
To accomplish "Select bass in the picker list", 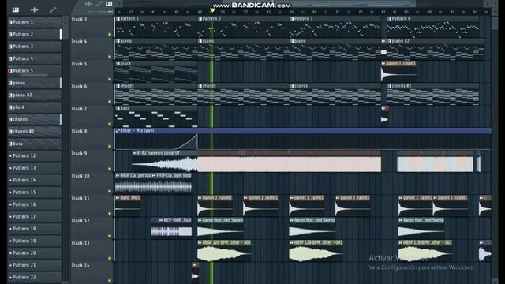I will pyautogui.click(x=34, y=144).
